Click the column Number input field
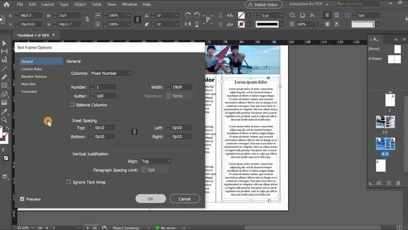The image size is (408, 230). 106,87
